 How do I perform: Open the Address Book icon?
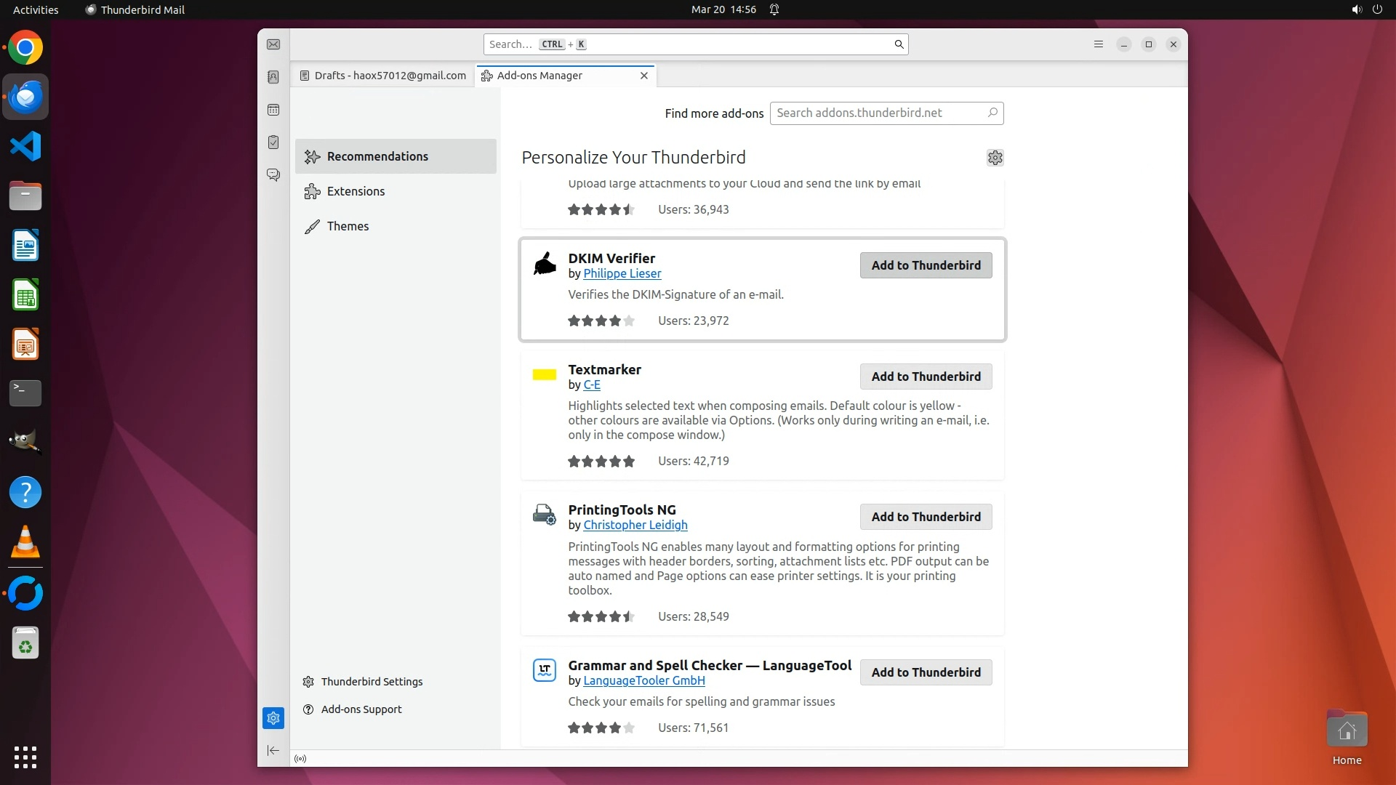273,77
